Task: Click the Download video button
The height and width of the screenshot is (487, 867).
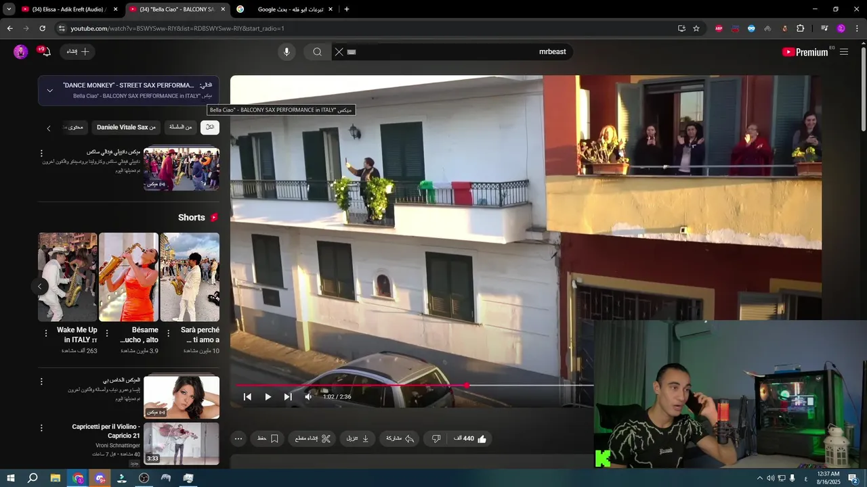Action: coord(358,438)
